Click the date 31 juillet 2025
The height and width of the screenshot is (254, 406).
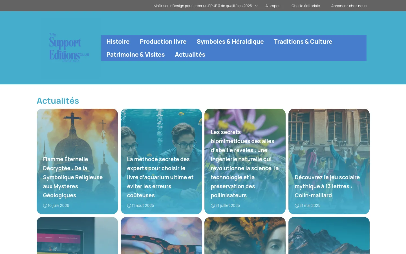228,205
